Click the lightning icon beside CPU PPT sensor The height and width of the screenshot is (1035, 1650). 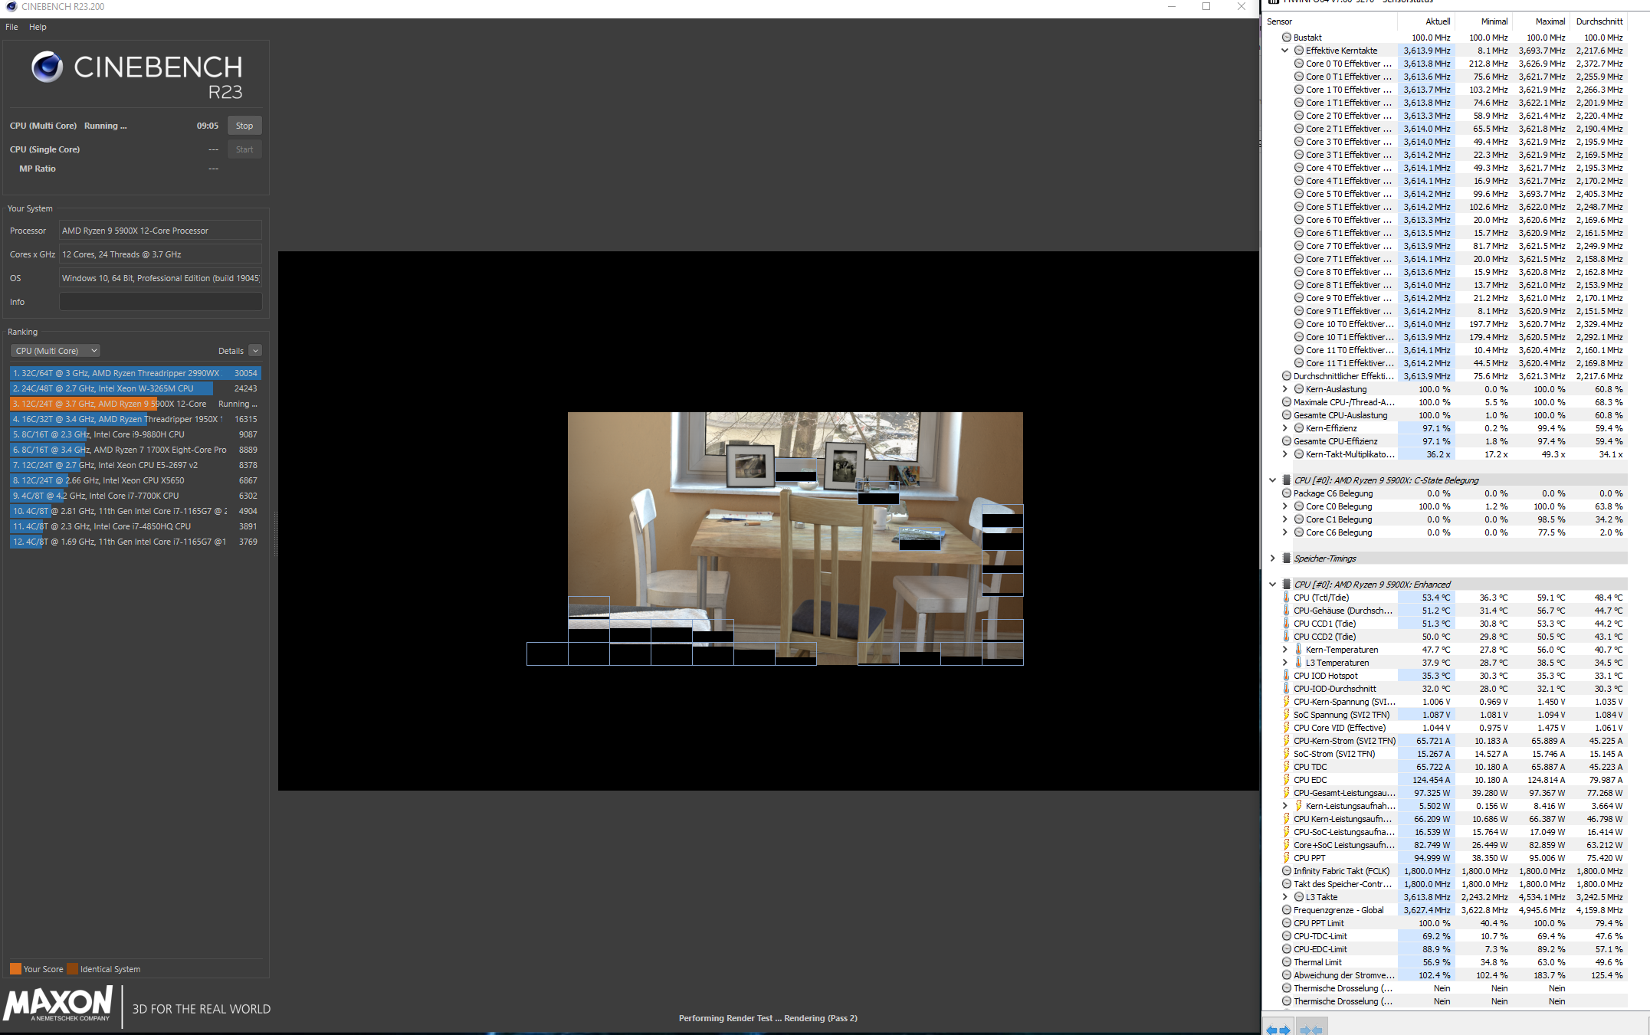[1286, 858]
